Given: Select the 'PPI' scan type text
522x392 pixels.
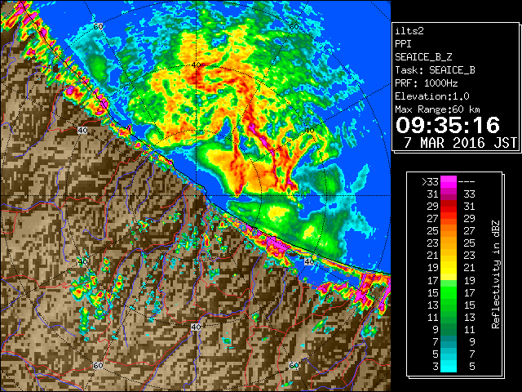Looking at the screenshot, I should point(403,44).
